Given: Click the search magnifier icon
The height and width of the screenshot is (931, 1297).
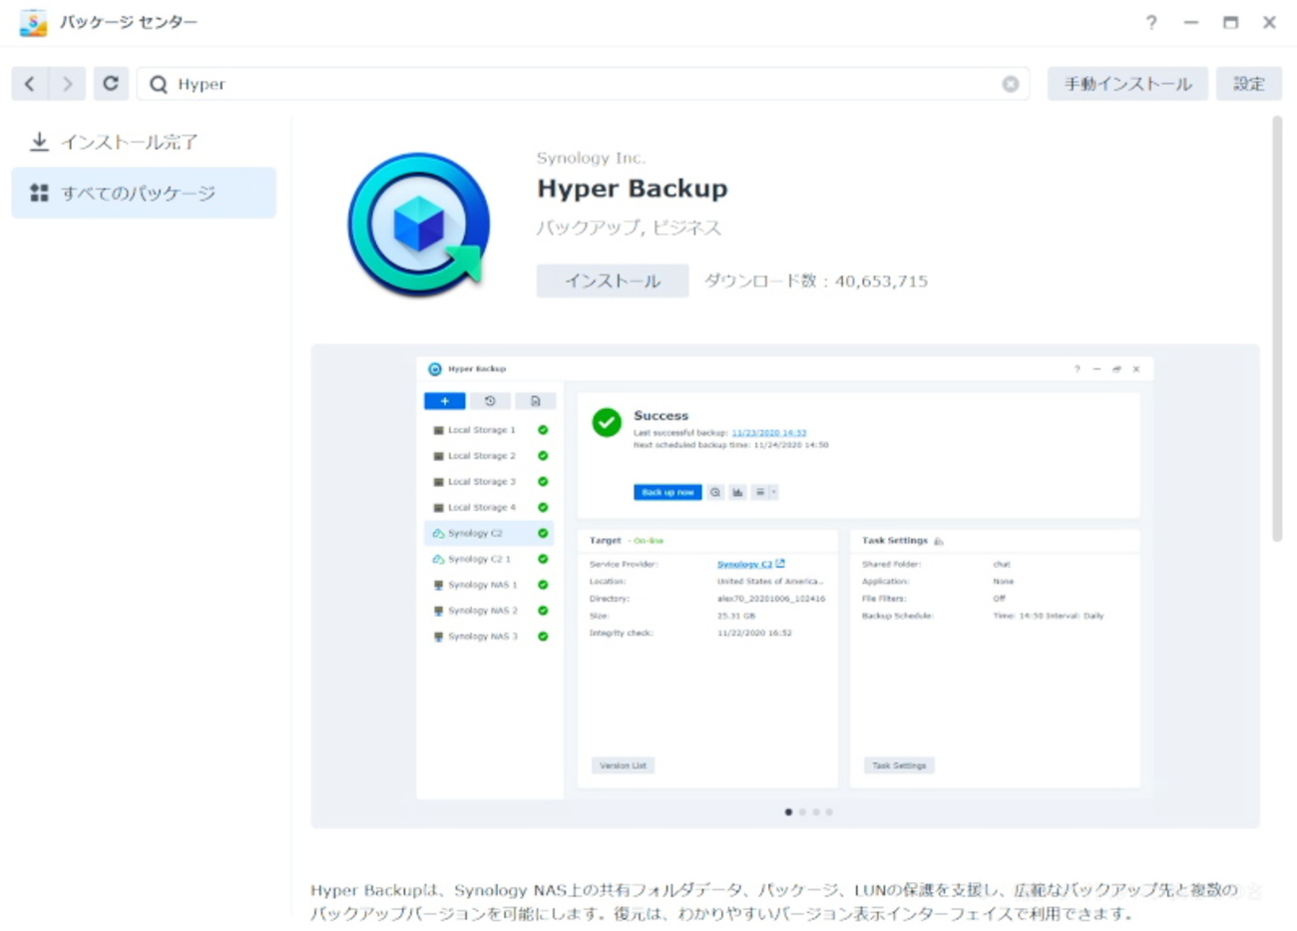Looking at the screenshot, I should coord(159,85).
